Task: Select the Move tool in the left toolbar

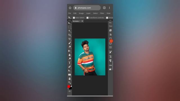Action: click(x=69, y=23)
